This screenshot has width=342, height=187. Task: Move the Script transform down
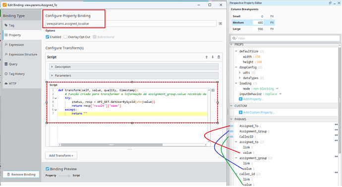213,57
